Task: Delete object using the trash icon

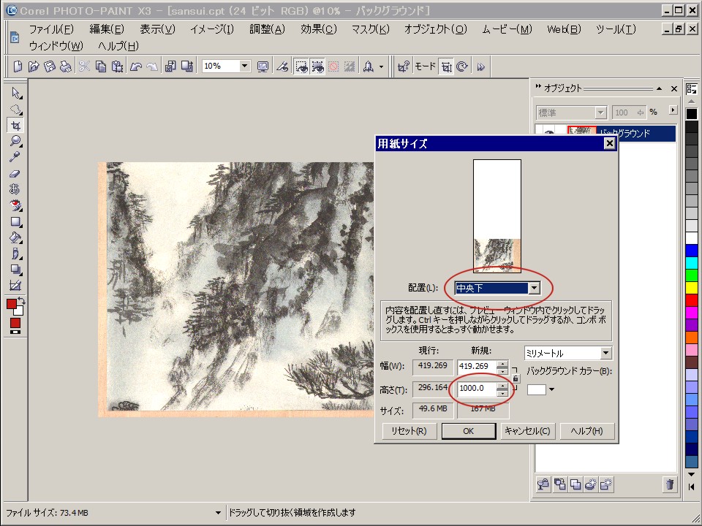Action: point(670,484)
